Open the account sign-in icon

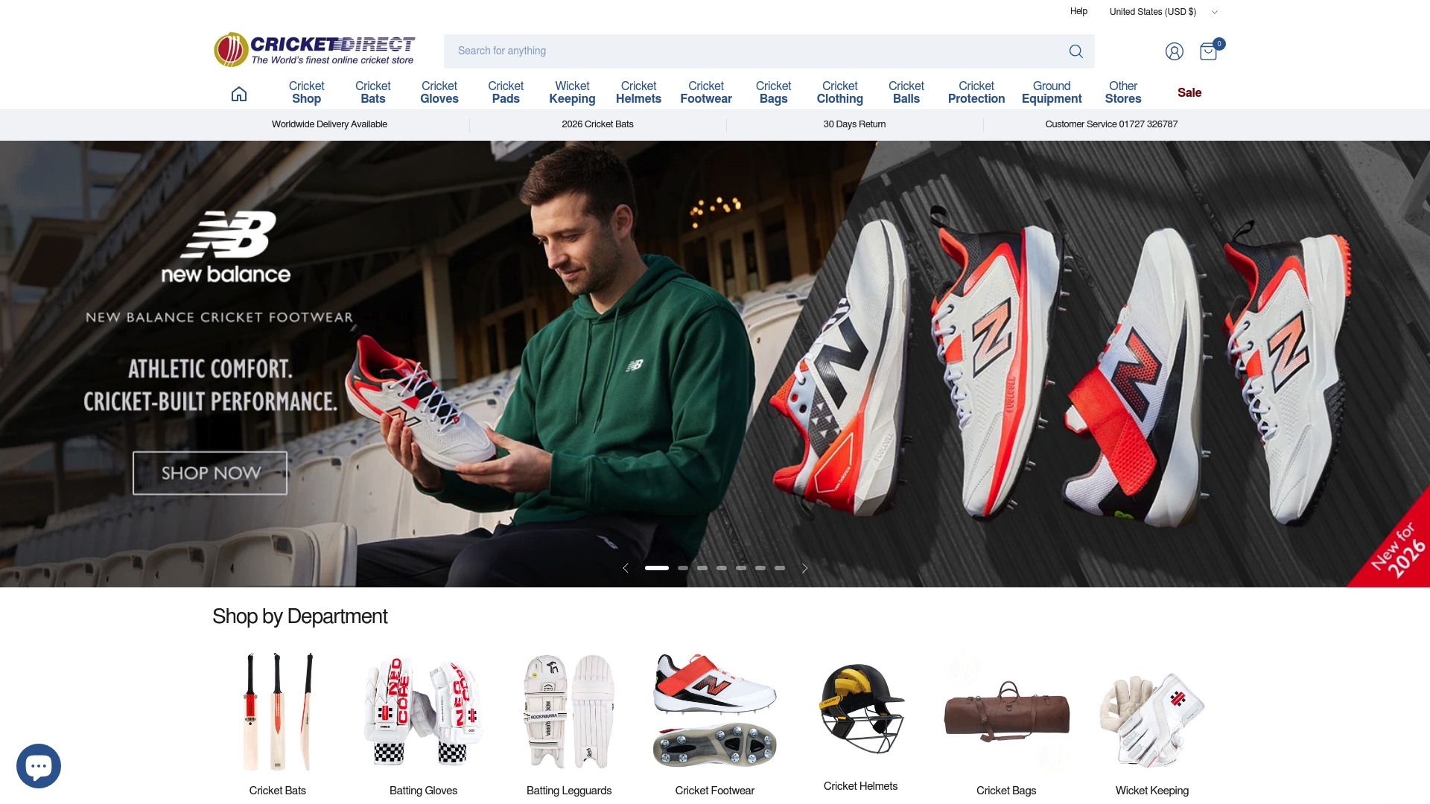point(1174,51)
